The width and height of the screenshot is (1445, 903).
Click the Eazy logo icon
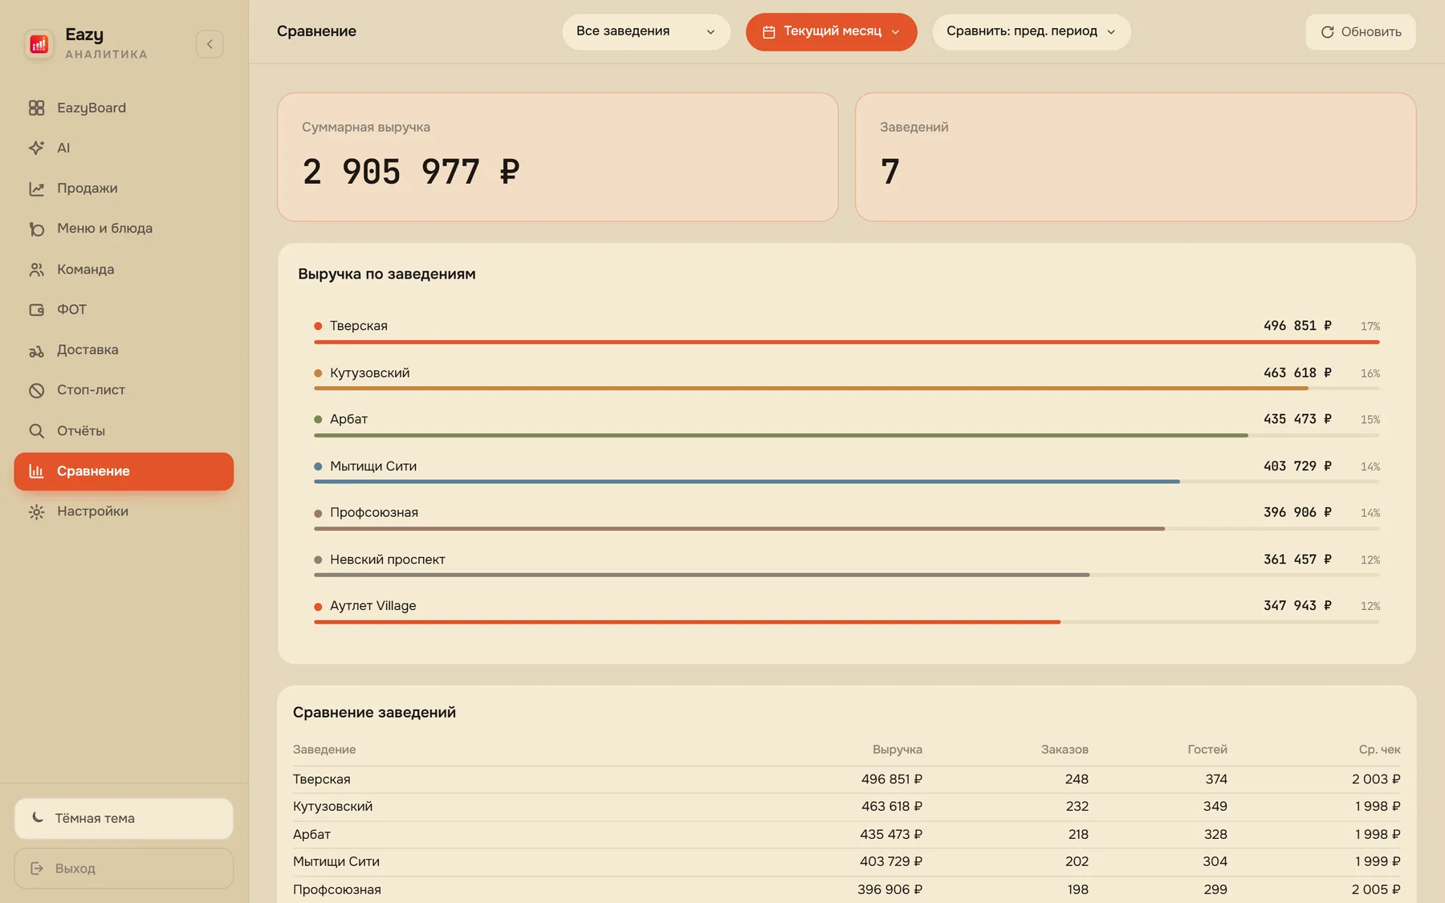[x=39, y=44]
